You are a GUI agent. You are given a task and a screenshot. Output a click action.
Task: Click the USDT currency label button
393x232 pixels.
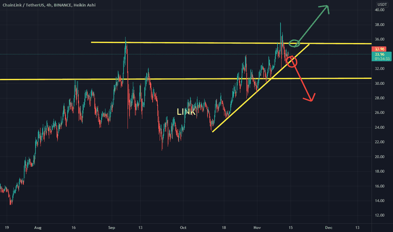point(382,5)
